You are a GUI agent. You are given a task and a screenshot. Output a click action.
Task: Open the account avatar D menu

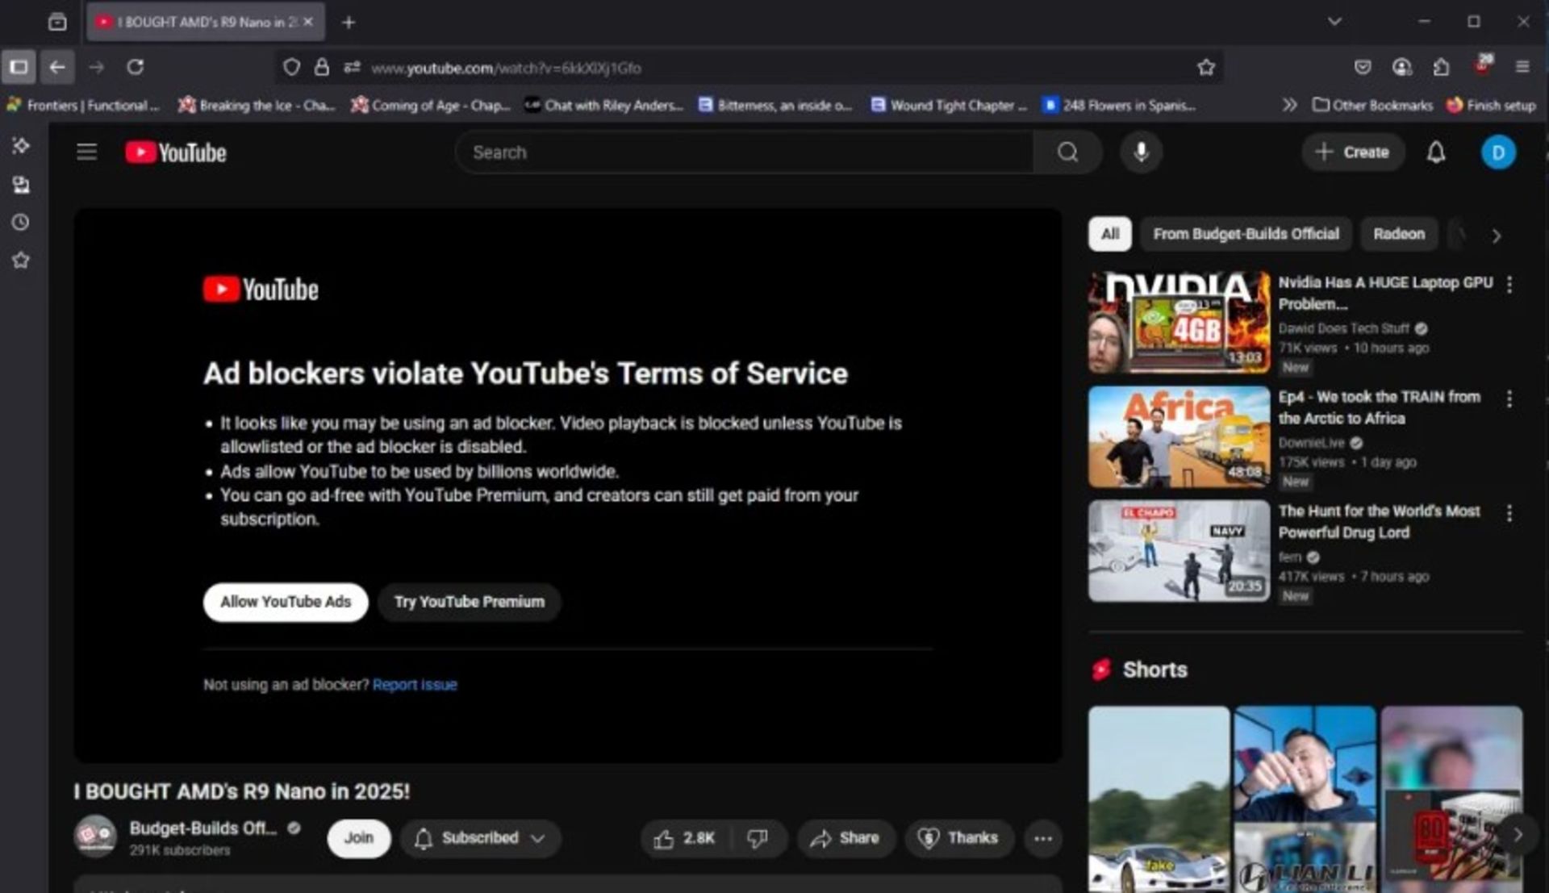(x=1498, y=152)
